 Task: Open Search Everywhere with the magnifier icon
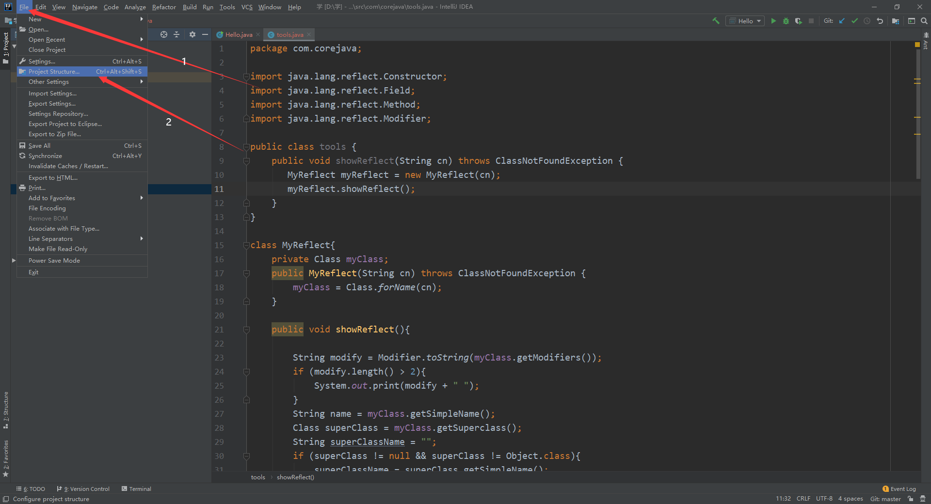tap(924, 21)
